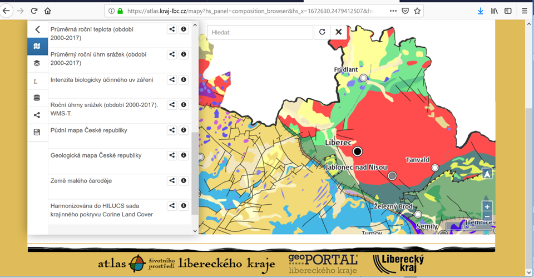Share the Geologická mapa České republiky

point(172,155)
